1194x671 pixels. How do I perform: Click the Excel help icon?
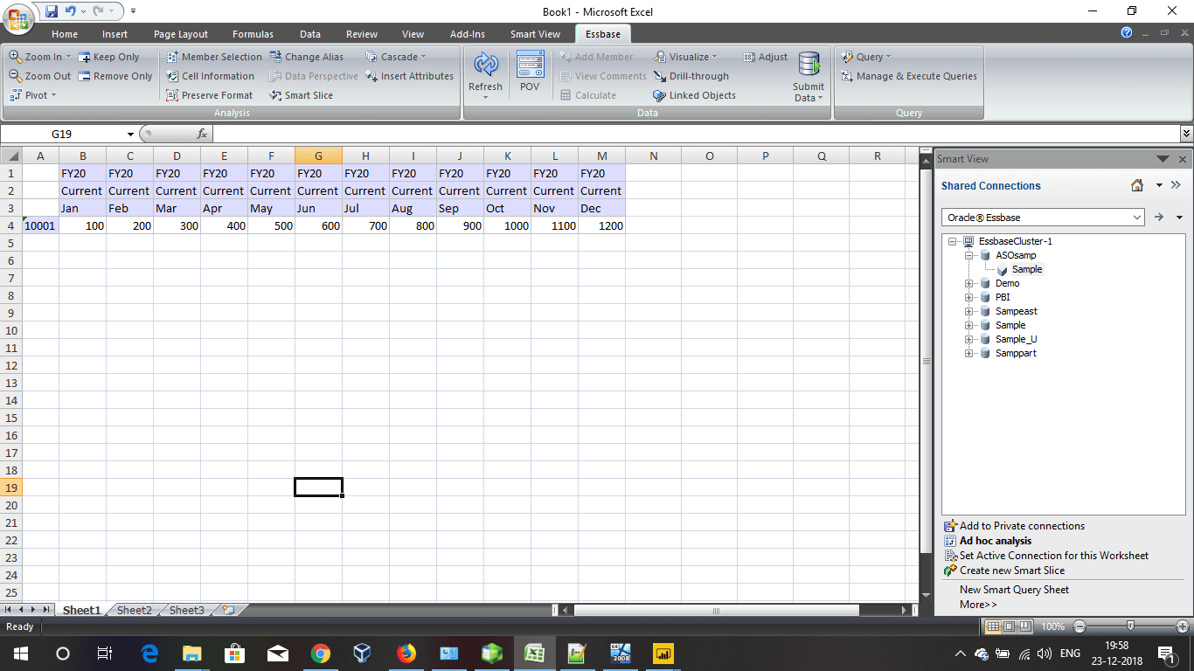[1127, 33]
